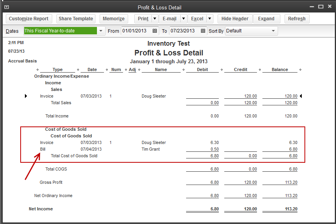
Task: Click the column resize diamond after Debit
Action: [222, 69]
